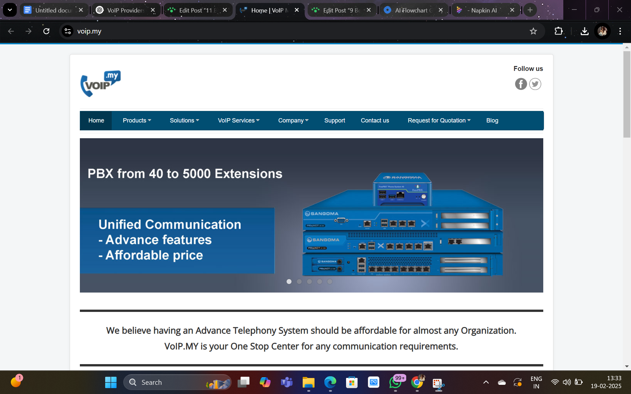Open VoIP.my Twitter page icon
Image resolution: width=631 pixels, height=394 pixels.
535,84
